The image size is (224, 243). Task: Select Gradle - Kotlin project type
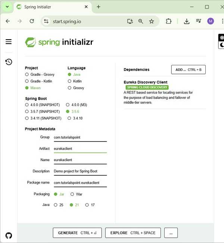click(x=38, y=81)
